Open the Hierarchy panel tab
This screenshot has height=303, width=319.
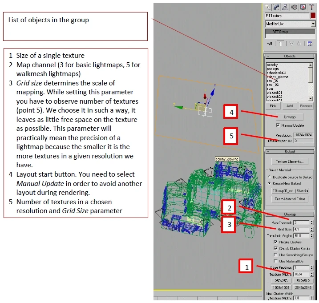[x=285, y=7]
